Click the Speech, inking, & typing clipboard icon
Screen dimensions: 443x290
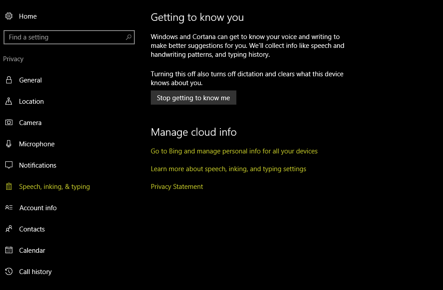pos(9,187)
